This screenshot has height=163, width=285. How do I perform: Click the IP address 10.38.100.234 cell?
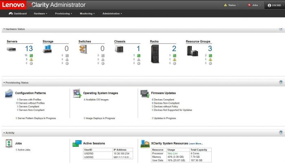123,154
